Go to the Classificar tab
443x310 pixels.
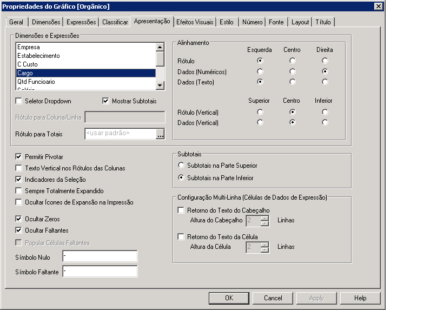(x=115, y=22)
